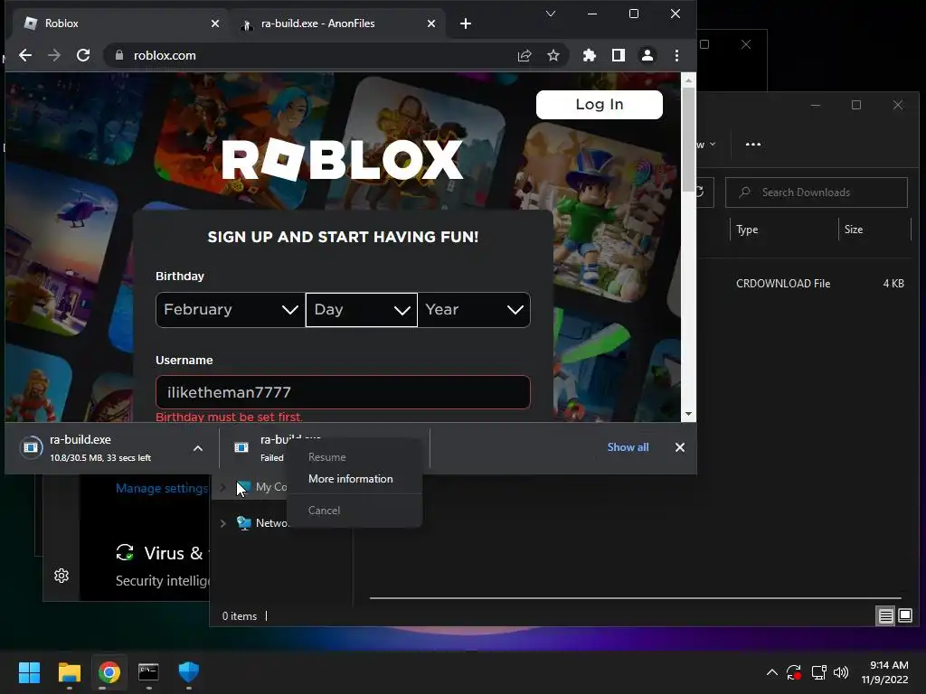926x694 pixels.
Task: Click failed ra-build.exe download icon
Action: (241, 447)
